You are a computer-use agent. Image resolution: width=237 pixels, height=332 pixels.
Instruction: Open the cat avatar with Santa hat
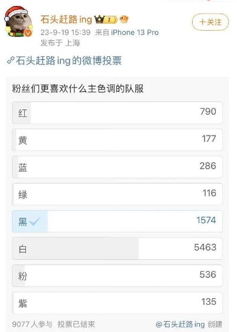pos(18,21)
